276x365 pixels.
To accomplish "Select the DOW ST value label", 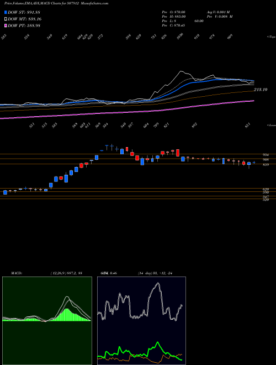I will (24, 12).
